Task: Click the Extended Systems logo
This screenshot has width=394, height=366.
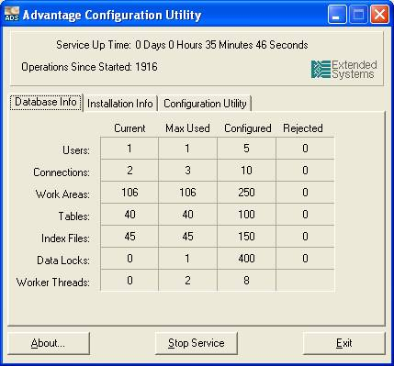Action: click(x=344, y=70)
